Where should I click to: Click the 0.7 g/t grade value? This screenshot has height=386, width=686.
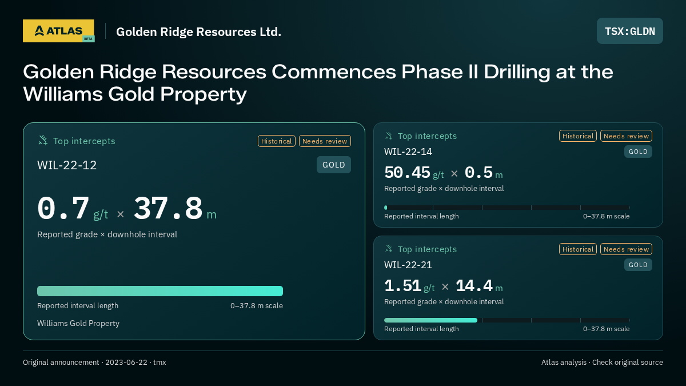tap(73, 209)
